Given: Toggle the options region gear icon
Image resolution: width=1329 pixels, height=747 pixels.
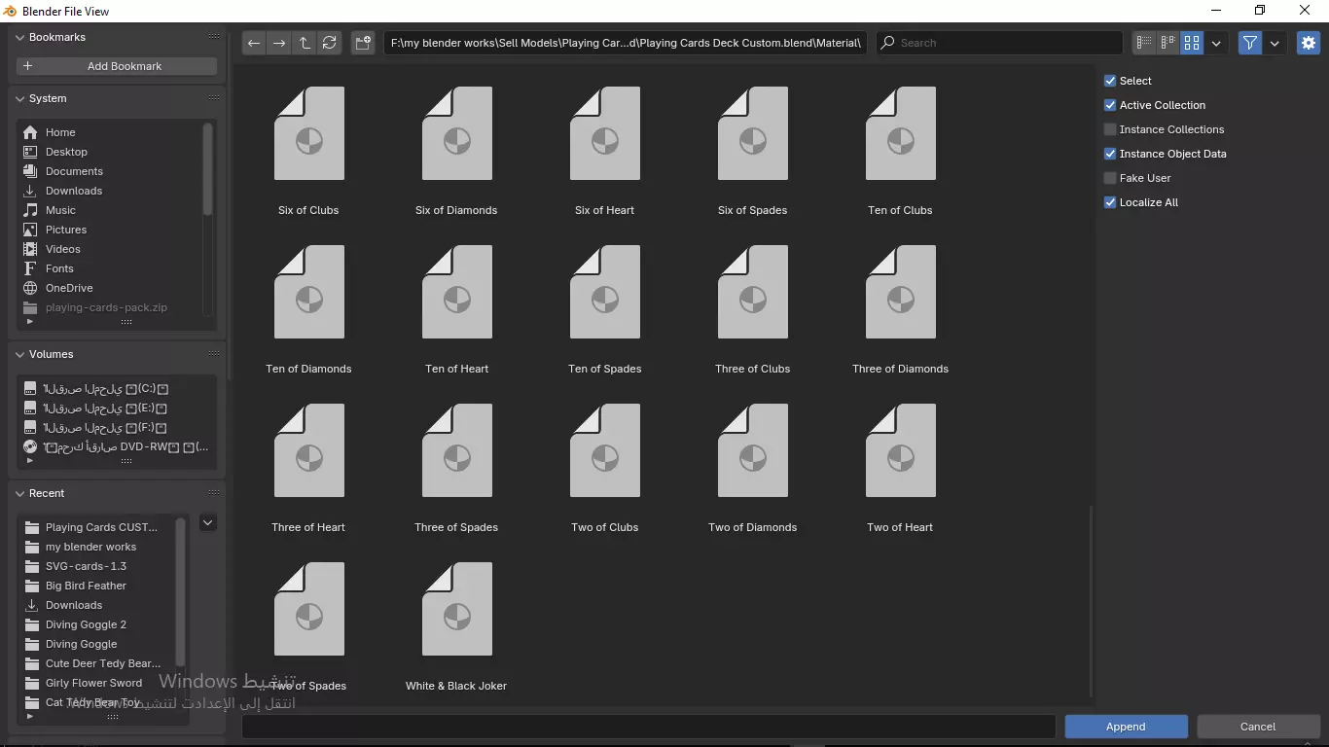Looking at the screenshot, I should 1309,43.
